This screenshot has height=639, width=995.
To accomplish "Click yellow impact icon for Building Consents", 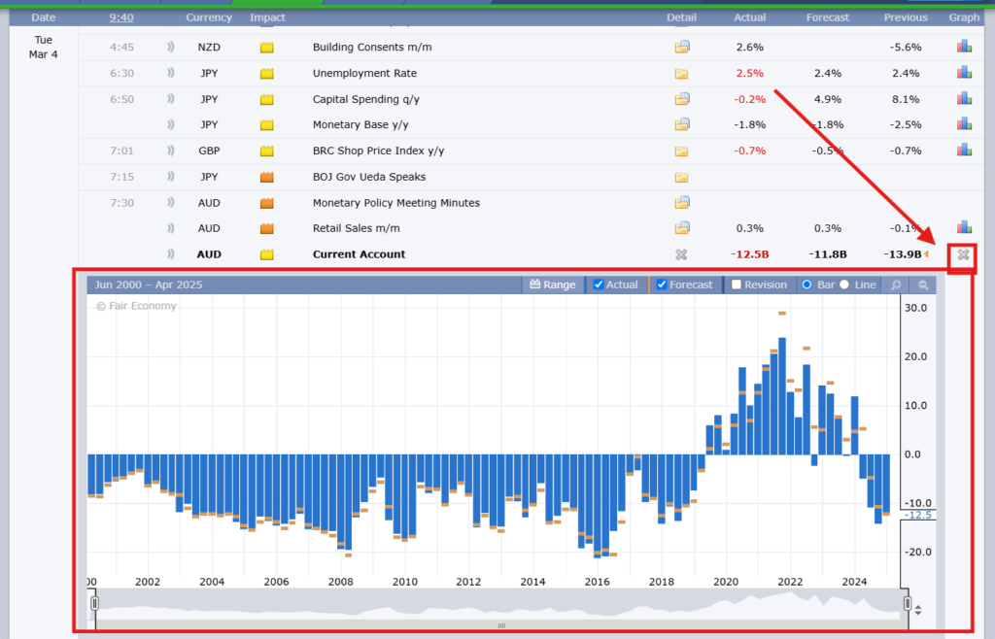I will [x=266, y=48].
